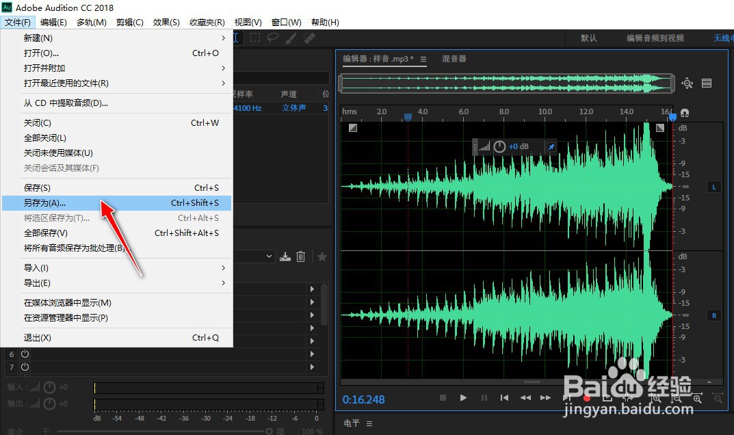
Task: Open the 编辑(E) menu
Action: click(x=53, y=22)
